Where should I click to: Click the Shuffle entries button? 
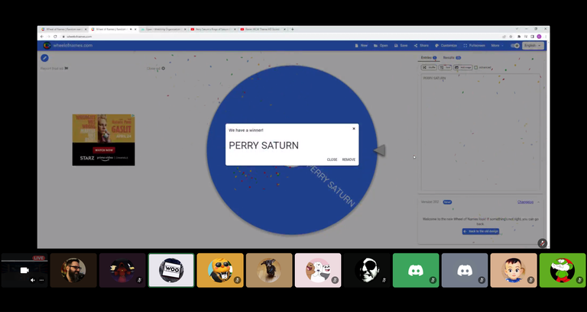[x=429, y=68]
